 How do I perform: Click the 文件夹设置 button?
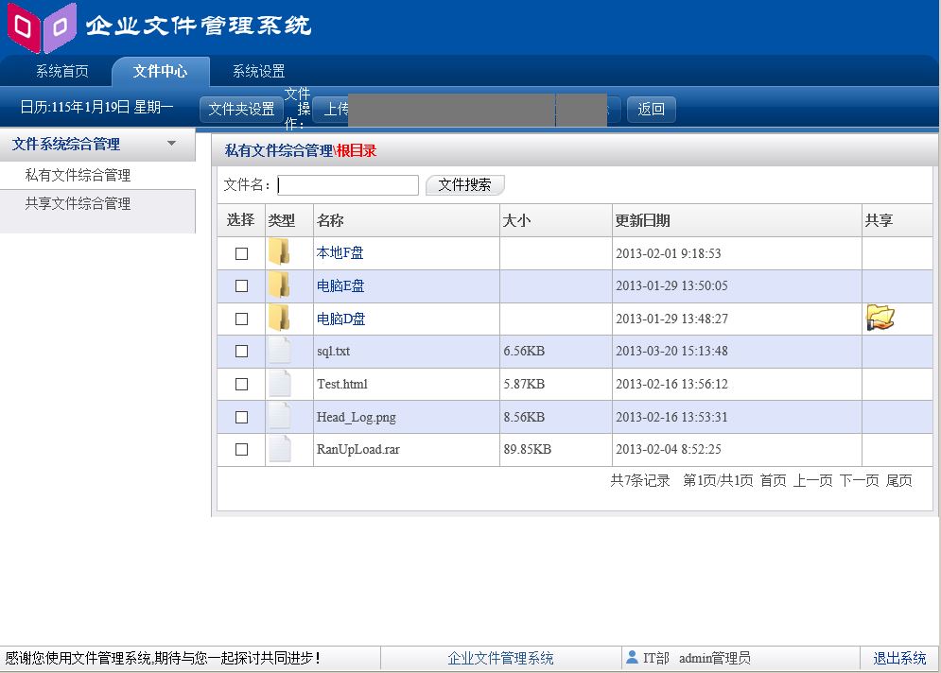tap(241, 110)
